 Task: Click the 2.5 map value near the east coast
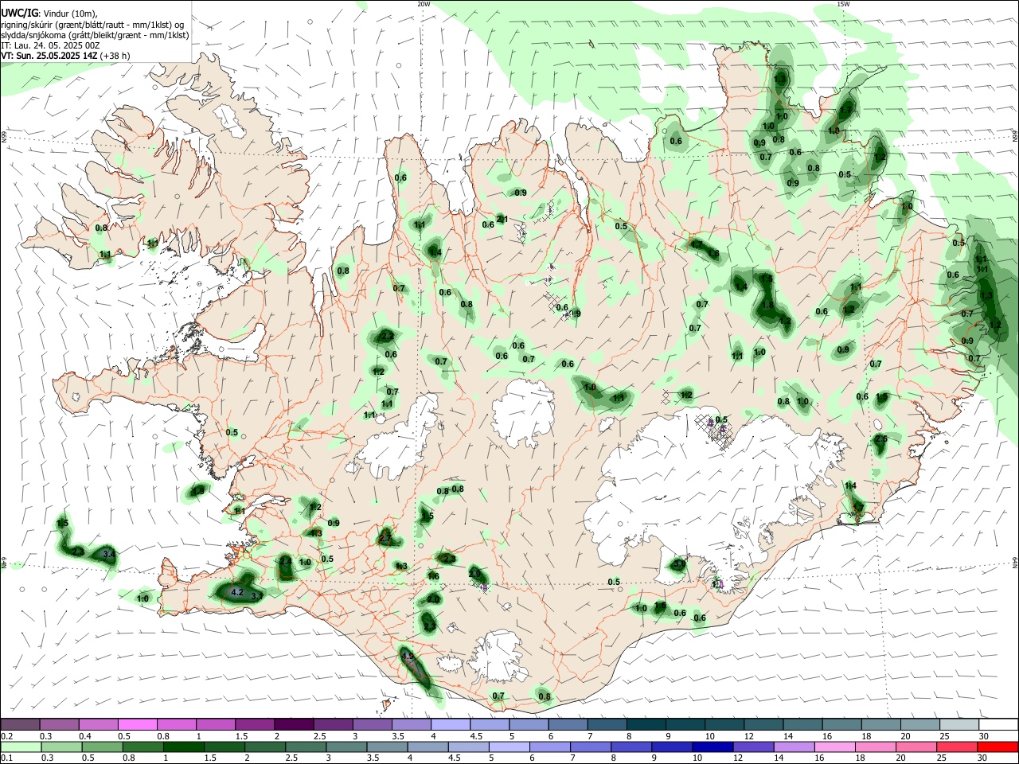pos(880,439)
